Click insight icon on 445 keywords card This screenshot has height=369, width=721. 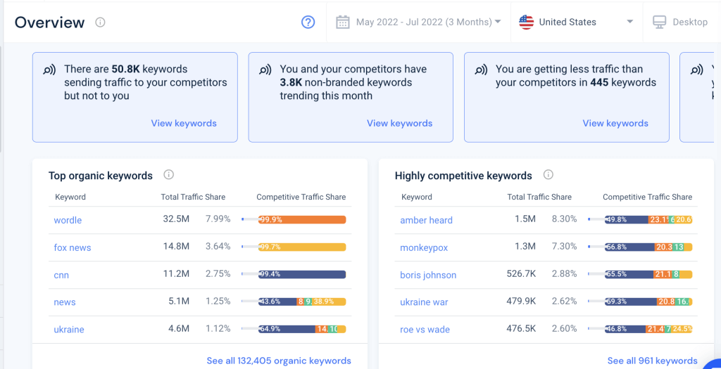[481, 70]
